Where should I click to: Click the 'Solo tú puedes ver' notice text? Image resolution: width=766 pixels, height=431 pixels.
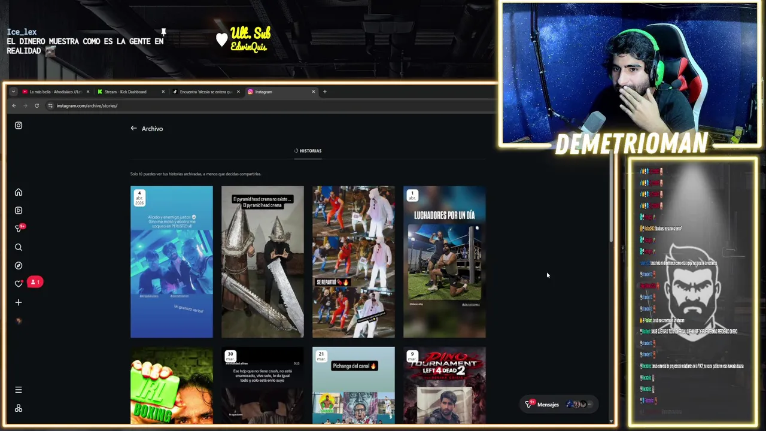pyautogui.click(x=196, y=174)
